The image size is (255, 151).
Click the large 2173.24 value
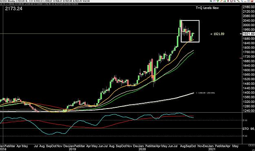tap(13, 9)
